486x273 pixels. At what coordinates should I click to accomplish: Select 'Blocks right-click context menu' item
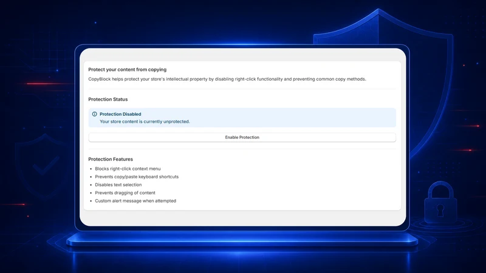coord(128,169)
